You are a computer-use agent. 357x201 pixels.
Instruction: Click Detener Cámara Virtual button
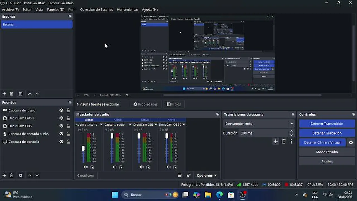pos(322,142)
